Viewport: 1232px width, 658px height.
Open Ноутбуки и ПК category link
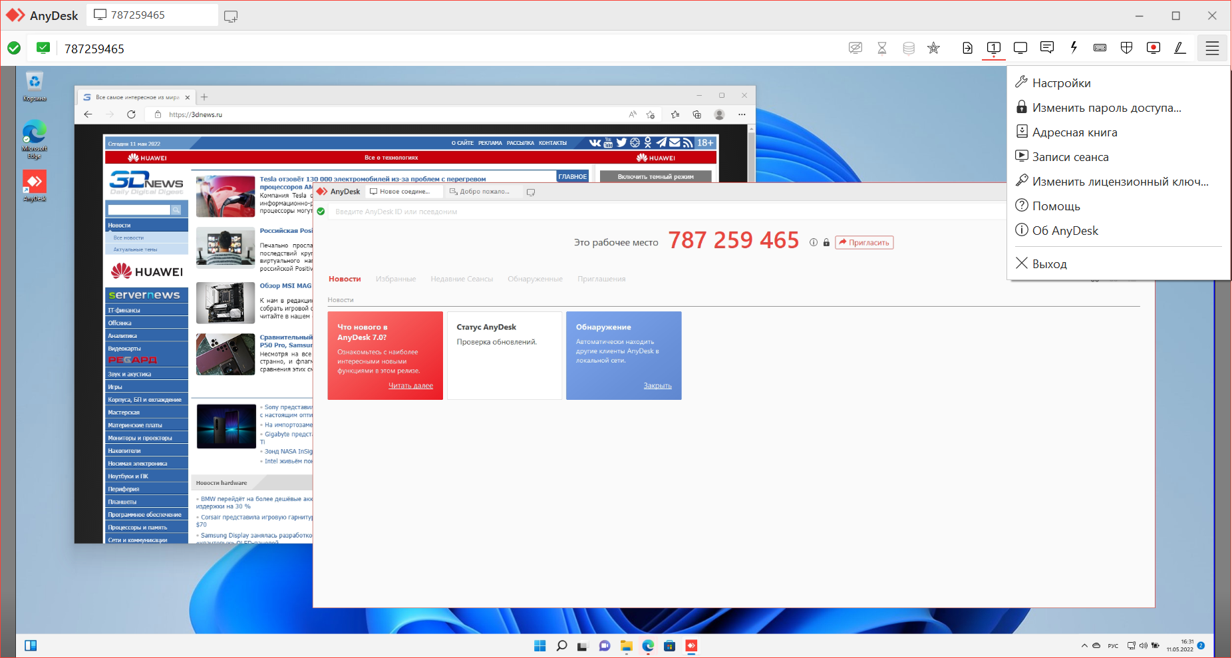128,476
